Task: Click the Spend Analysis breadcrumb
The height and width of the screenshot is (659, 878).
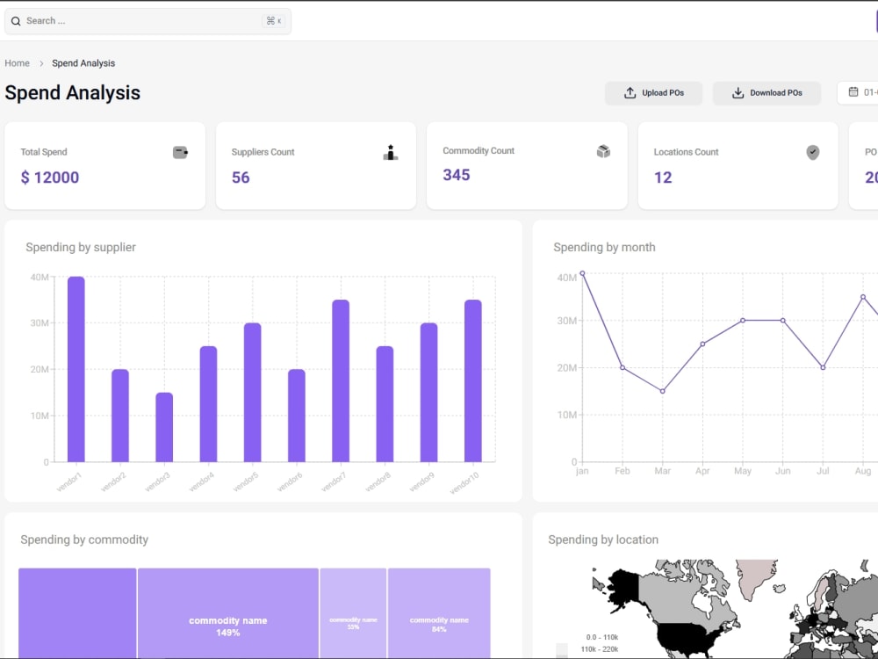Action: point(83,63)
